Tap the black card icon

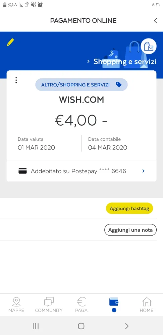click(x=23, y=171)
